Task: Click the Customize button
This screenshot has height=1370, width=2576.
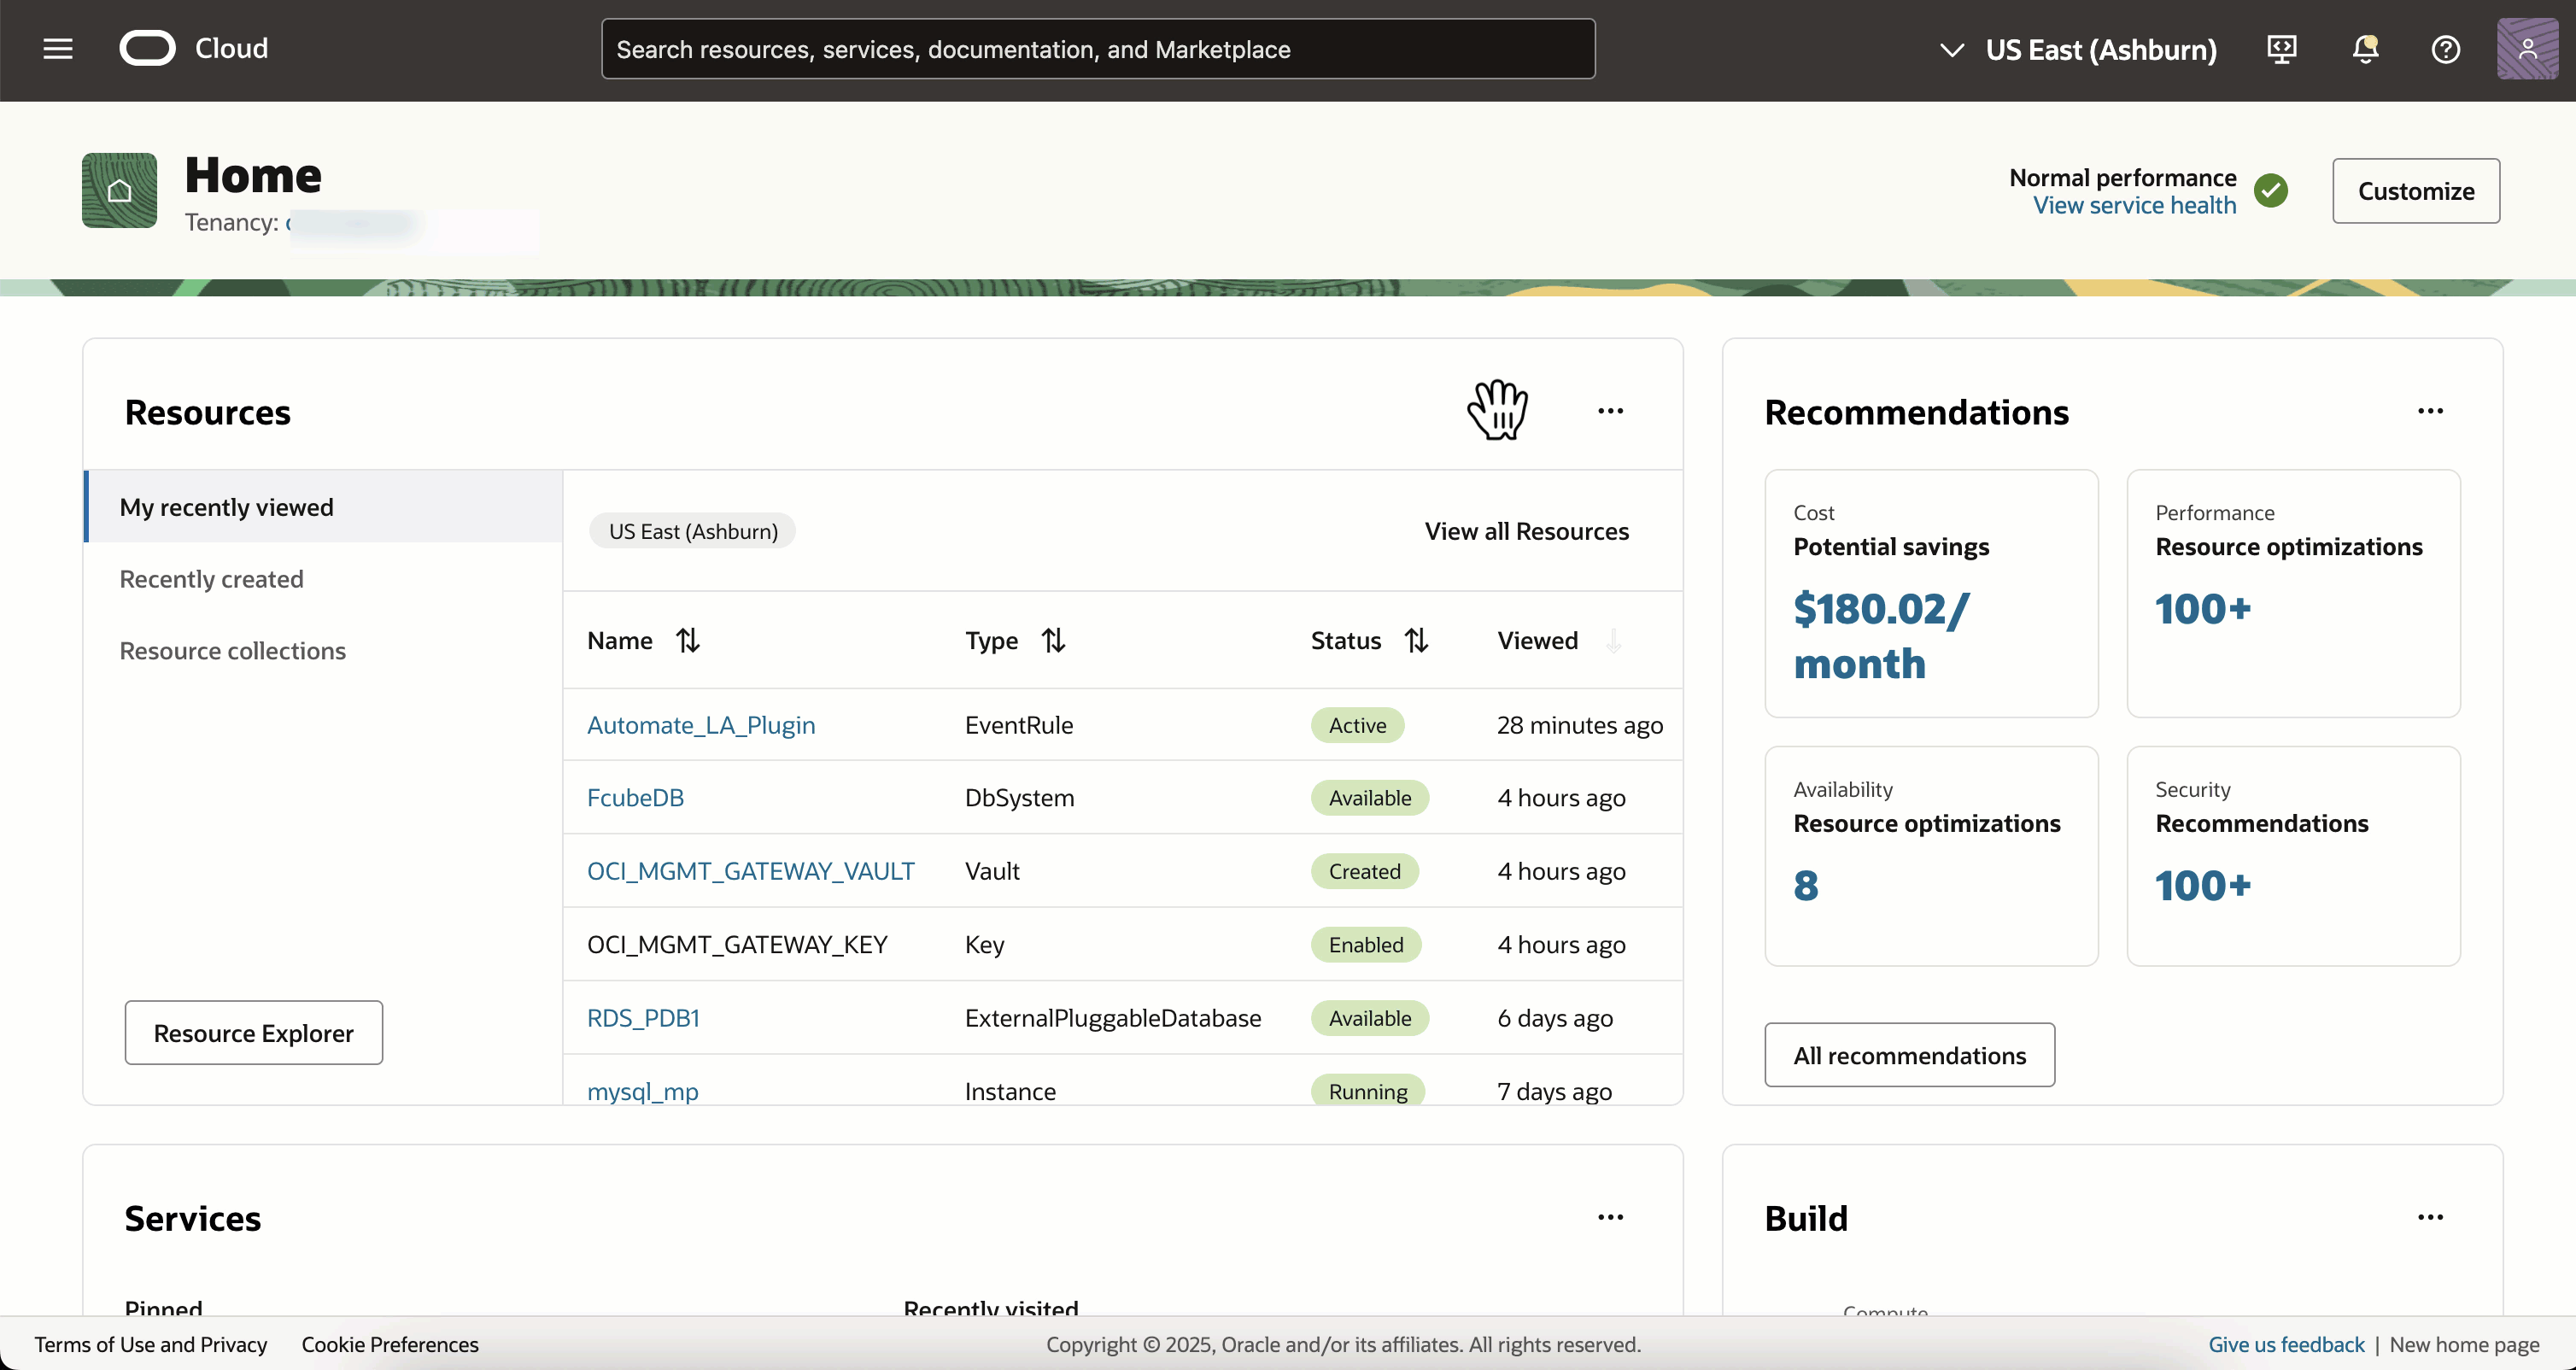Action: coord(2415,191)
